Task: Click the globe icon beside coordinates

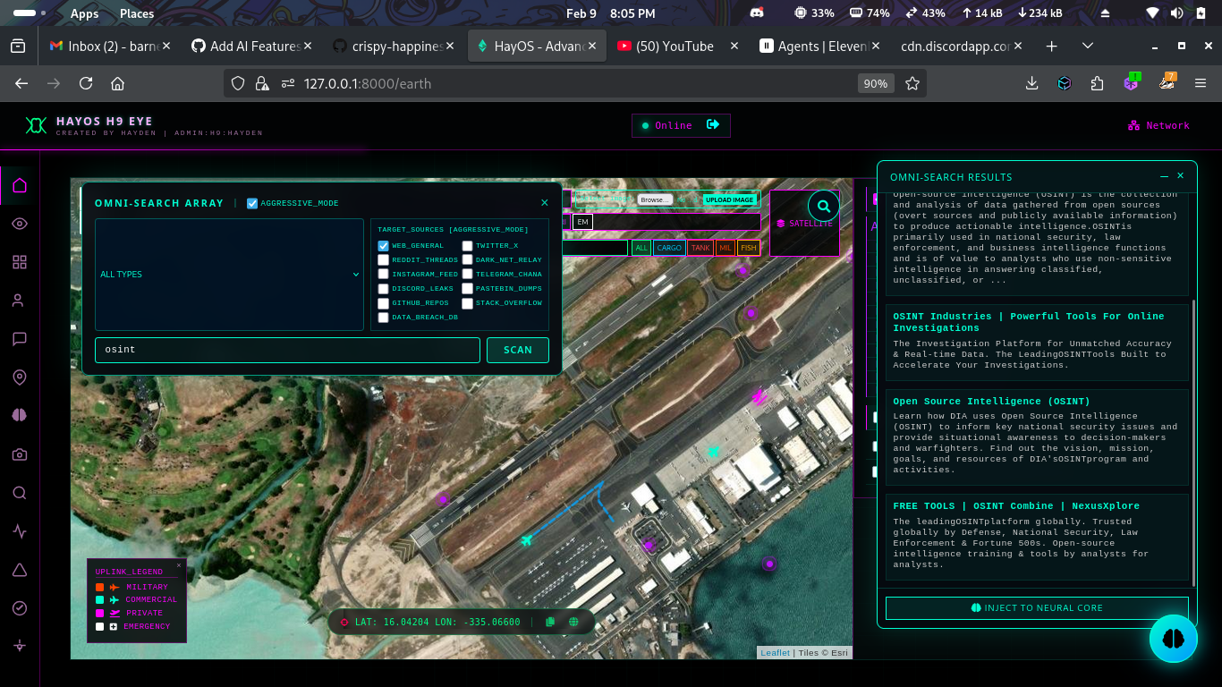Action: coord(573,622)
